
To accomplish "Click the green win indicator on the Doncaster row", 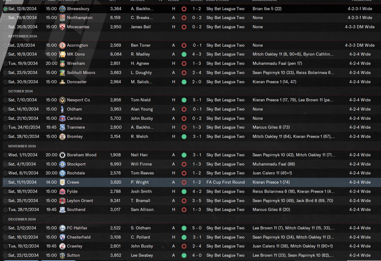I will 184,82.
